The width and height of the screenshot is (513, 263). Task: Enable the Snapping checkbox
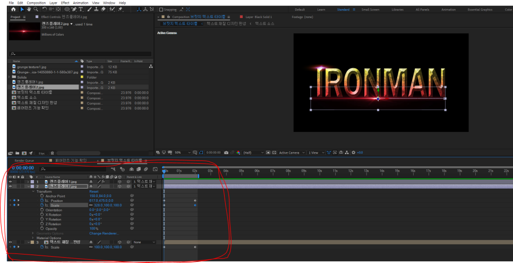161,10
